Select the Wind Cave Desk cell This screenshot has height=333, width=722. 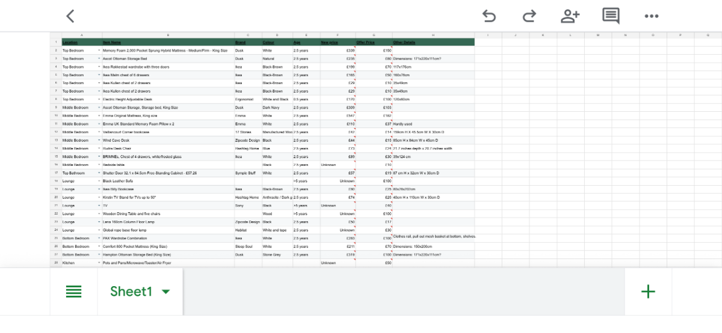click(168, 140)
